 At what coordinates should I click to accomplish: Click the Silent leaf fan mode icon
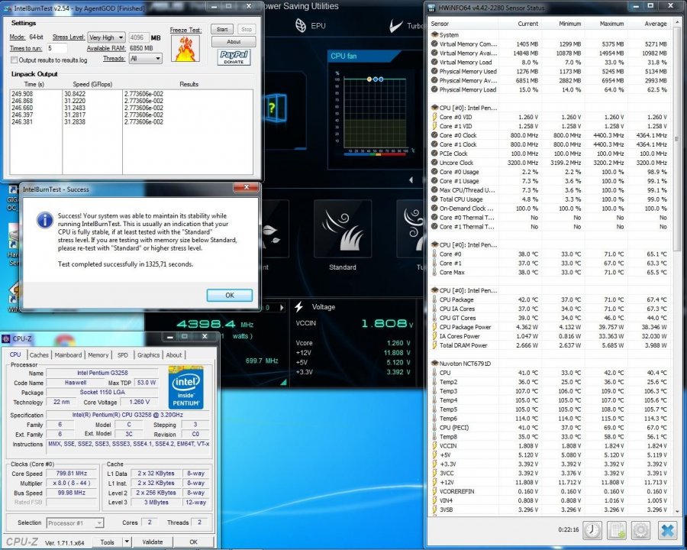tap(274, 228)
